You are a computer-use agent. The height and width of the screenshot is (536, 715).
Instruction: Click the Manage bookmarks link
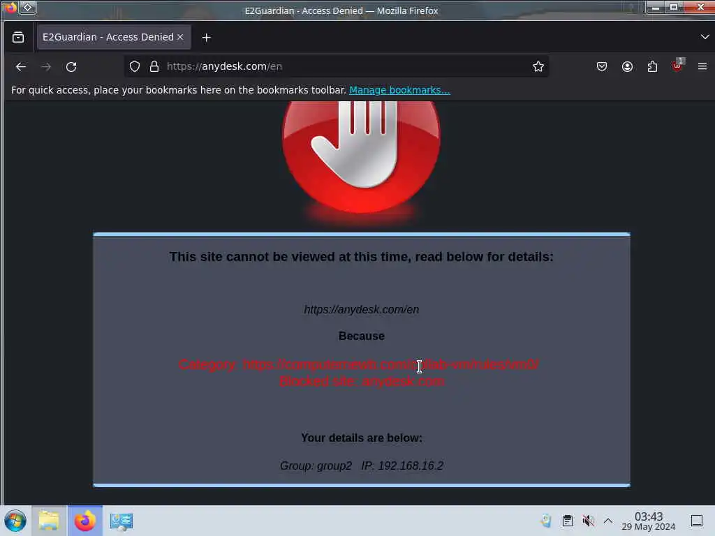point(399,90)
